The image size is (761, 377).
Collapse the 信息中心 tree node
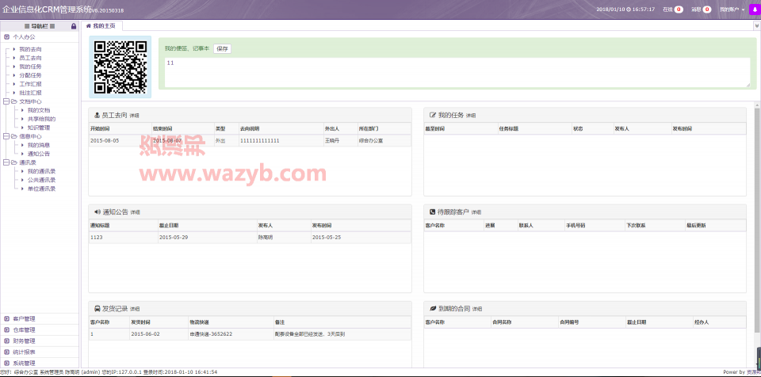click(6, 136)
